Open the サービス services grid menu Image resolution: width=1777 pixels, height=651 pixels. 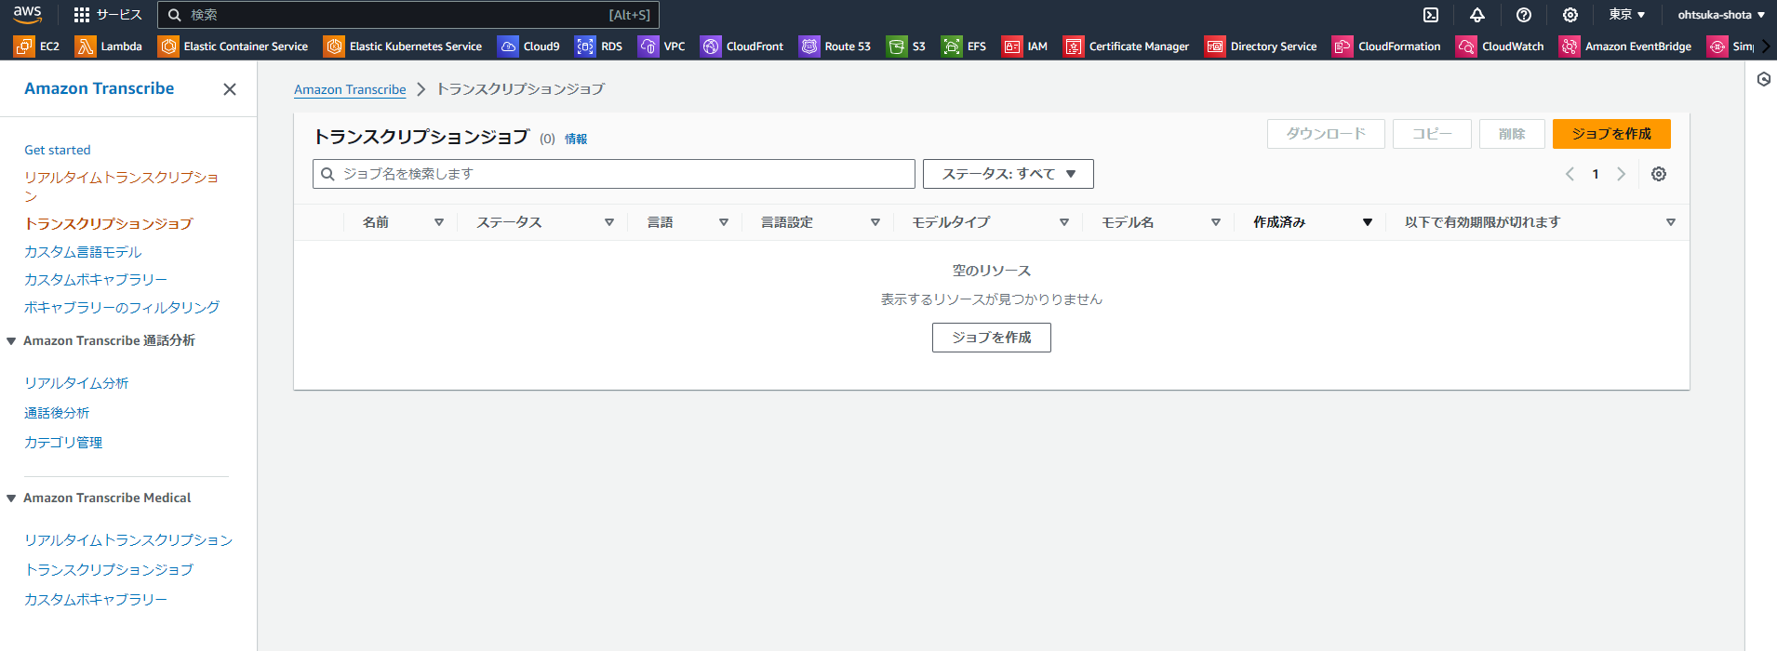[108, 15]
